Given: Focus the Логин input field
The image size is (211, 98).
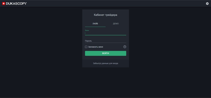Looking at the screenshot, I should coord(105,33).
